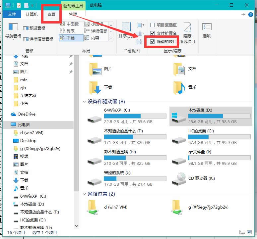
Task: Enable the 项目复选框 checkbox
Action: [x=153, y=25]
